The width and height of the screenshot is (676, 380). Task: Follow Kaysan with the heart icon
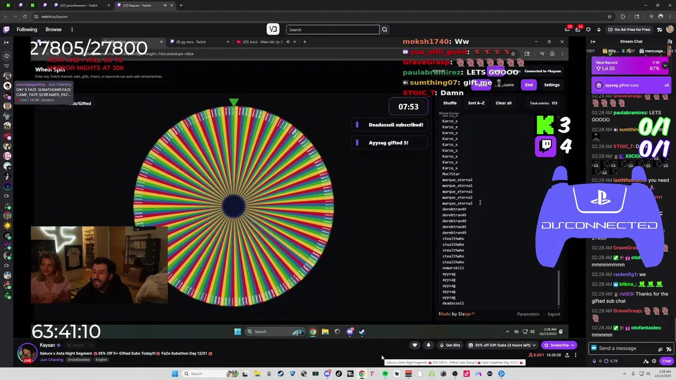click(415, 345)
